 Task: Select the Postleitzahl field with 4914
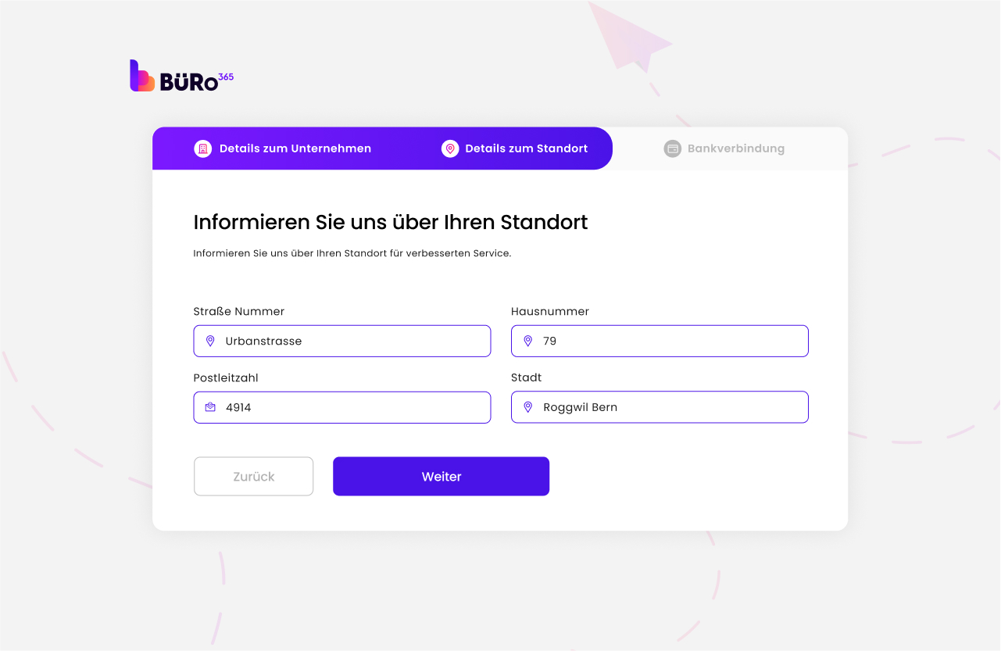[352, 407]
